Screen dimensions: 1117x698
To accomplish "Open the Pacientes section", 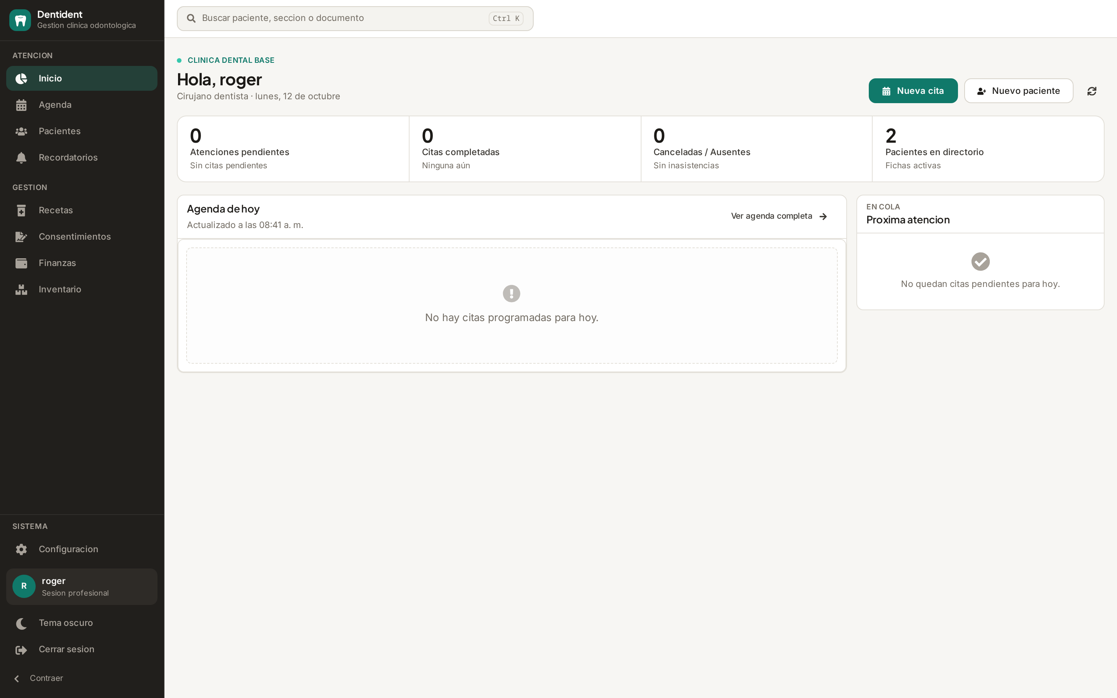I will point(82,131).
